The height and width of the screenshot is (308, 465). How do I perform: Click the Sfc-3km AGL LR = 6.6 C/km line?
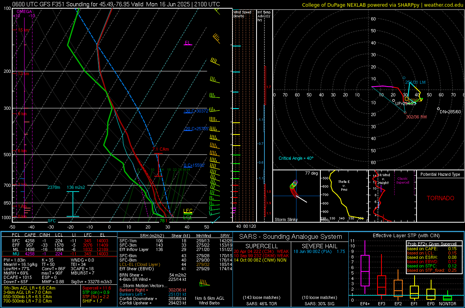click(30, 288)
